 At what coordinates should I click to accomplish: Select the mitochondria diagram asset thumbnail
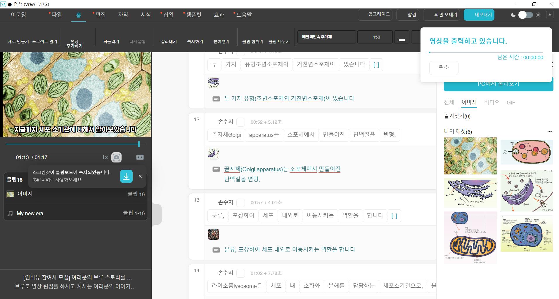click(470, 237)
